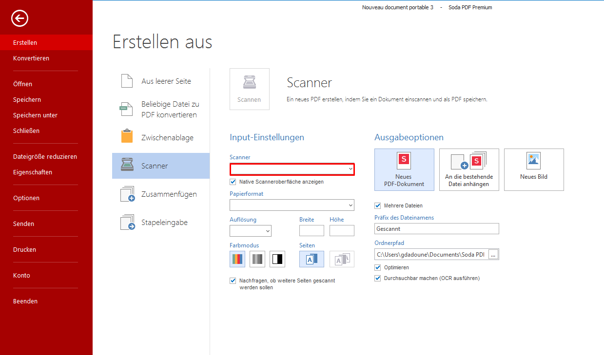This screenshot has height=355, width=604.
Task: Toggle the Optimieren checkbox
Action: coord(378,267)
